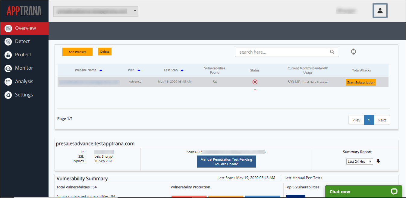Sort by Plan arrow
Screen dimensions: 406x198
pos(139,70)
